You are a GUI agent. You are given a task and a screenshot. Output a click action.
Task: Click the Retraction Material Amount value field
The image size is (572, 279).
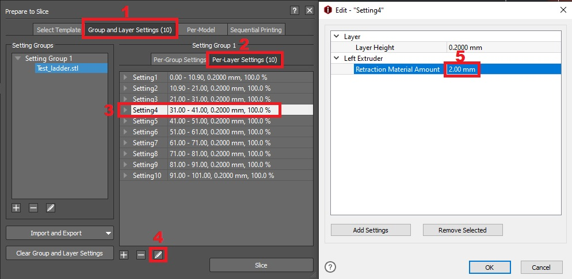[463, 69]
